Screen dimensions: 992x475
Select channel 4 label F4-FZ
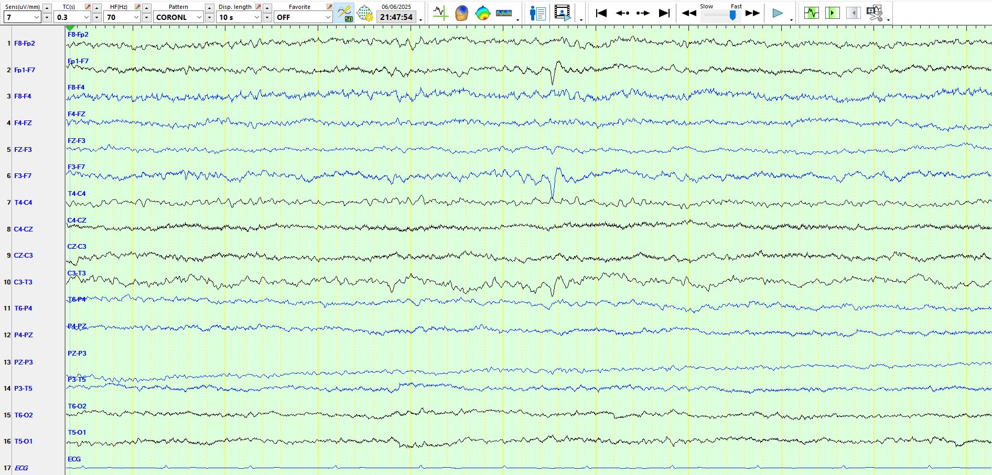[23, 123]
